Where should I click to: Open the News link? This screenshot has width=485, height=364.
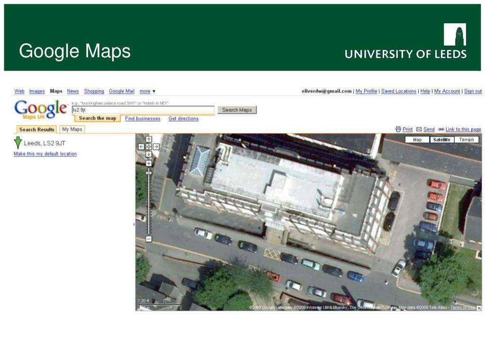pos(72,91)
